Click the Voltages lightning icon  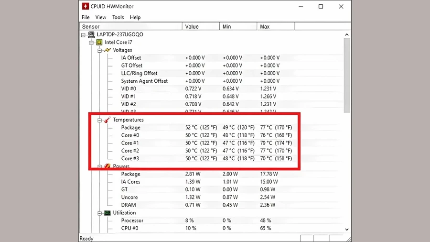pos(107,50)
